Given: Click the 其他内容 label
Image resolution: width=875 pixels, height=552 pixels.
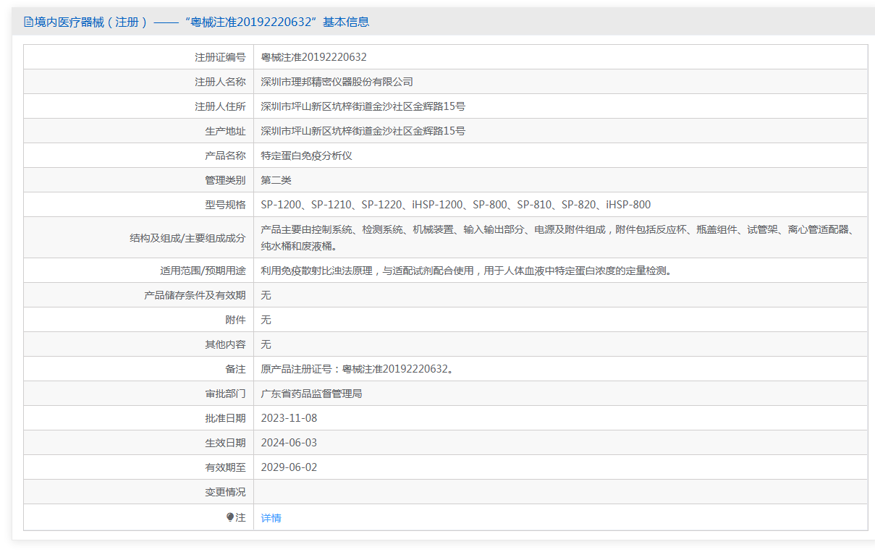Looking at the screenshot, I should (x=225, y=344).
